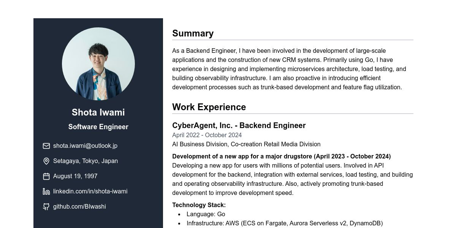The height and width of the screenshot is (228, 456).
Task: Select the name Shota Iwami heading
Action: point(98,112)
